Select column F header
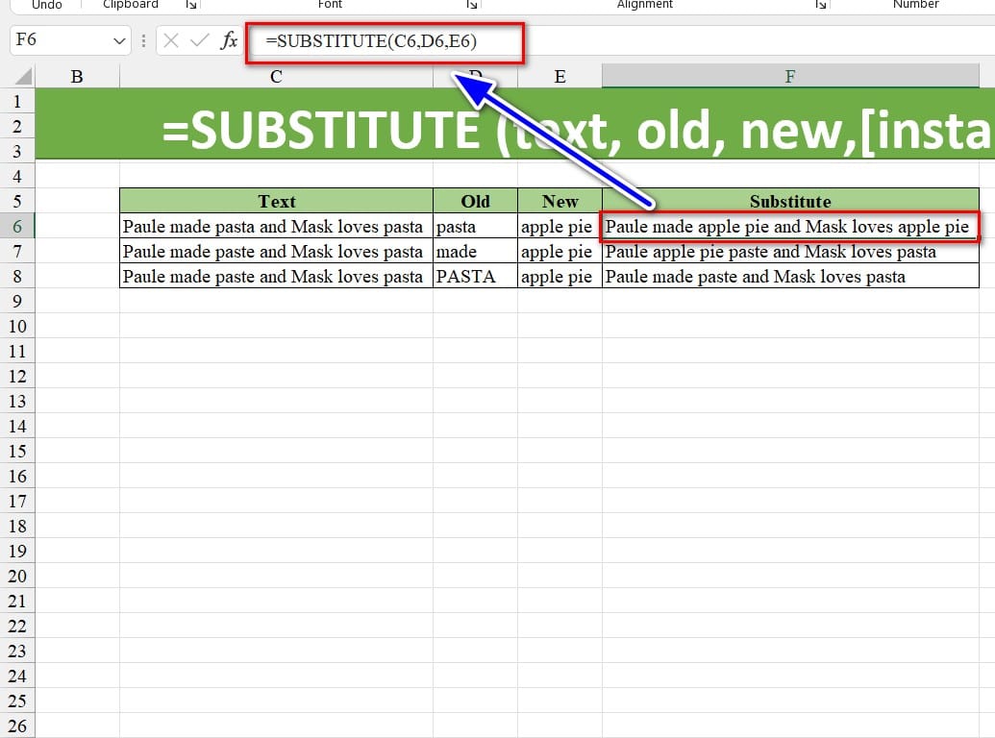 tap(790, 77)
